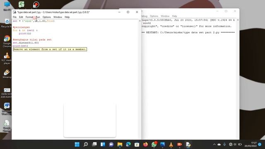
Task: Open the Recycle Bin desktop icon
Action: [7, 23]
